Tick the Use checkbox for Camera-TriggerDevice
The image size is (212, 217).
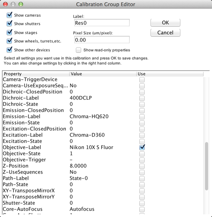point(142,80)
